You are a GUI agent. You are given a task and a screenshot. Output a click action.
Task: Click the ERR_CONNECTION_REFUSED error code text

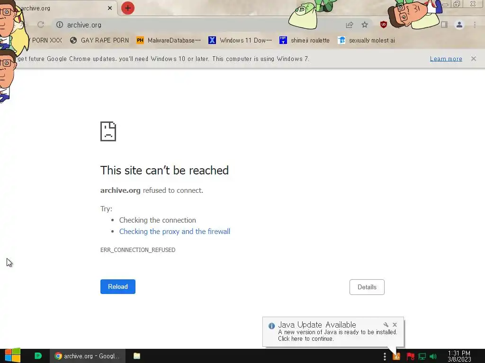point(138,250)
